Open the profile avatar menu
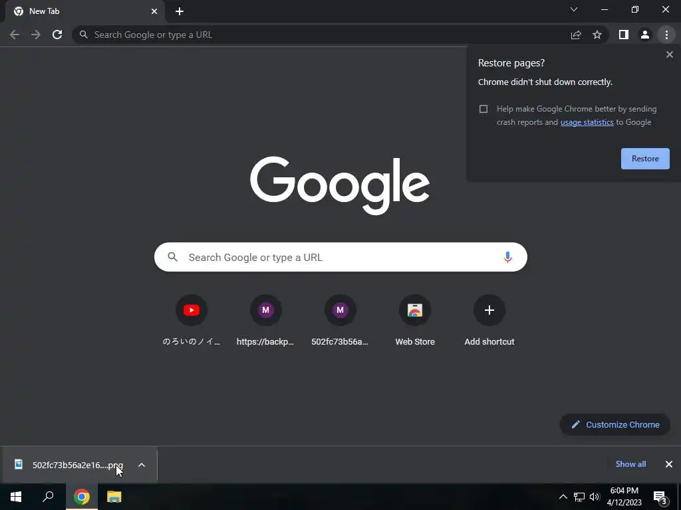The width and height of the screenshot is (681, 510). pos(645,35)
